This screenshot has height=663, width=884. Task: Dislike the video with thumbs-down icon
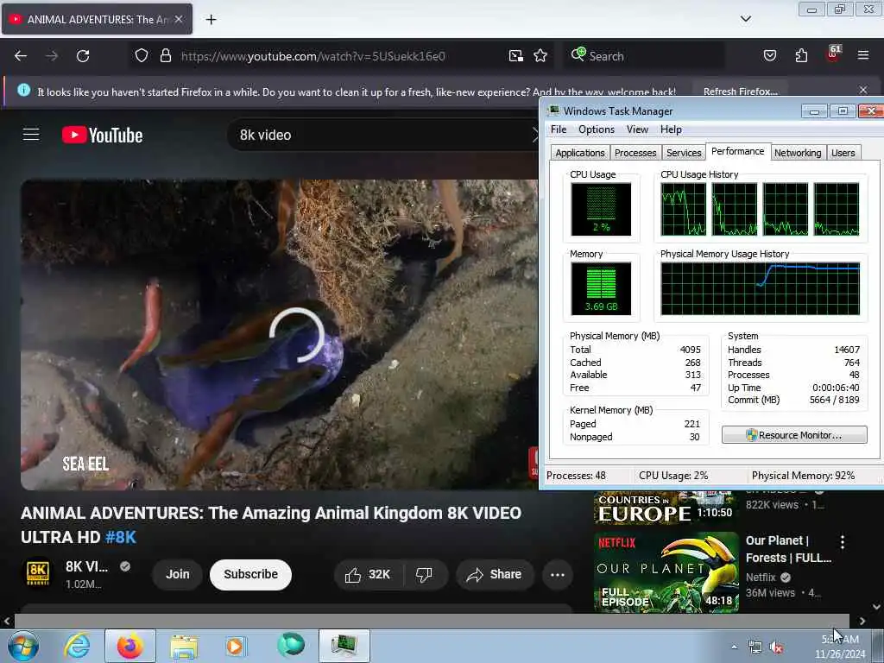coord(424,574)
